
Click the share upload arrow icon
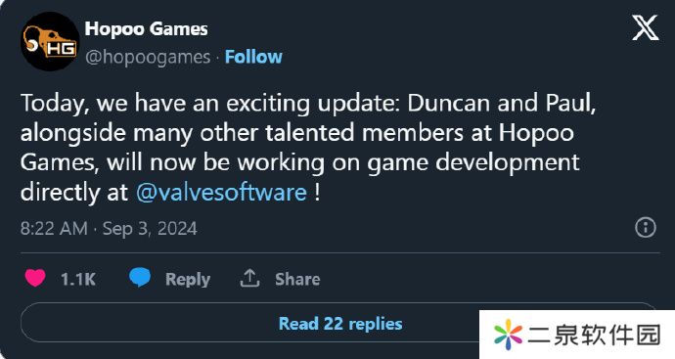[249, 278]
